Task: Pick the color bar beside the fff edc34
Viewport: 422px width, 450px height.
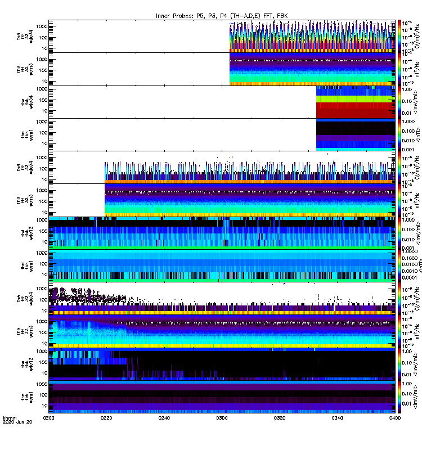Action: pyautogui.click(x=399, y=299)
